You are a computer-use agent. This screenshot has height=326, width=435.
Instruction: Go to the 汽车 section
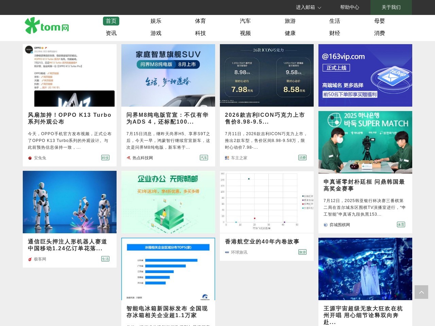tap(245, 21)
